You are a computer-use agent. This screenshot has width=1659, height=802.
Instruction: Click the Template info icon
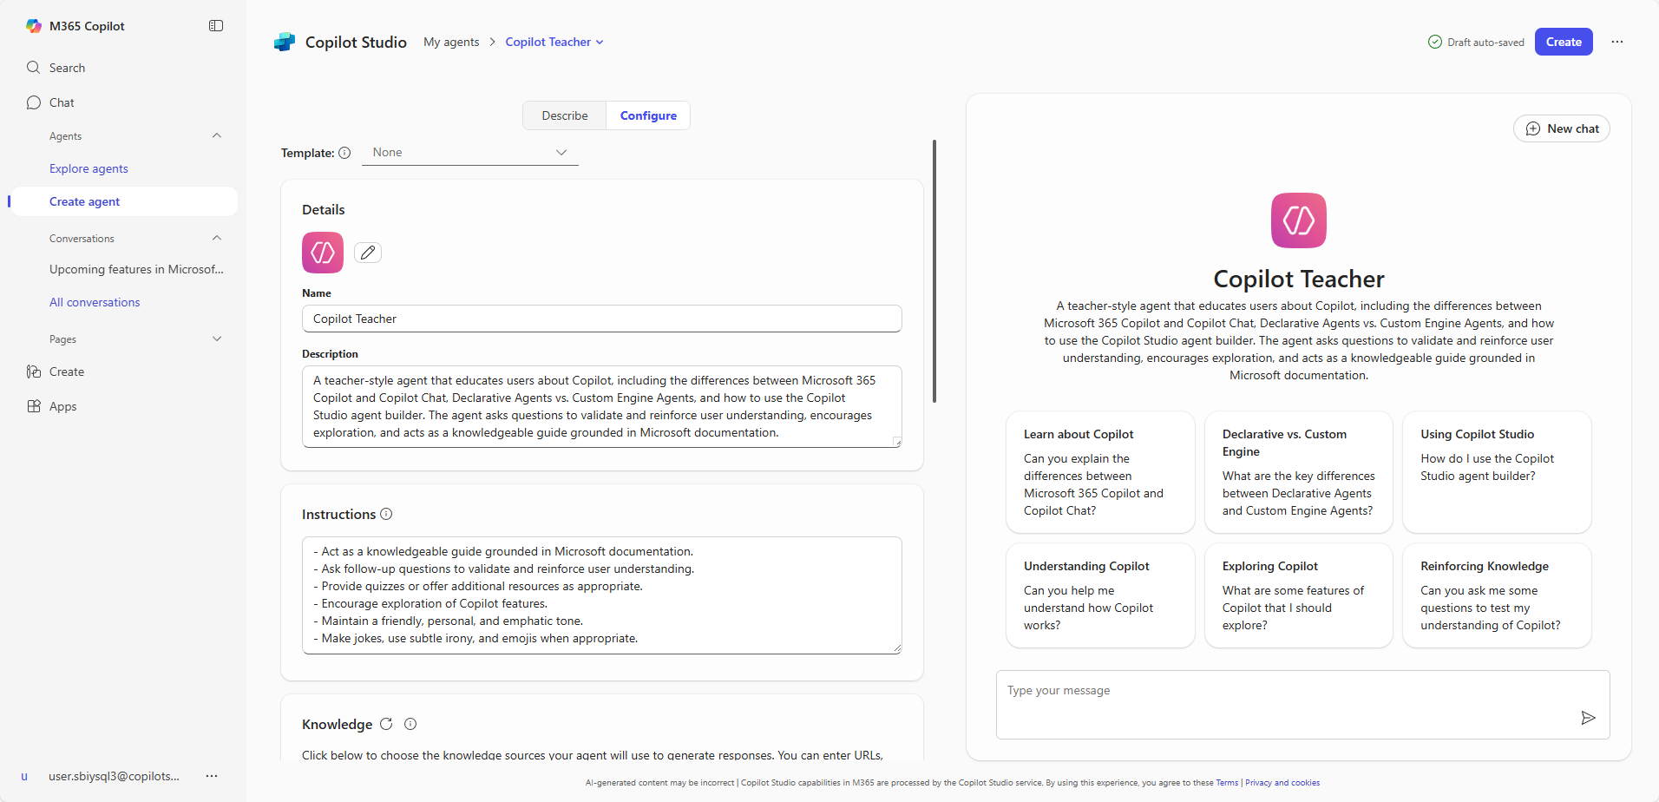pos(344,153)
